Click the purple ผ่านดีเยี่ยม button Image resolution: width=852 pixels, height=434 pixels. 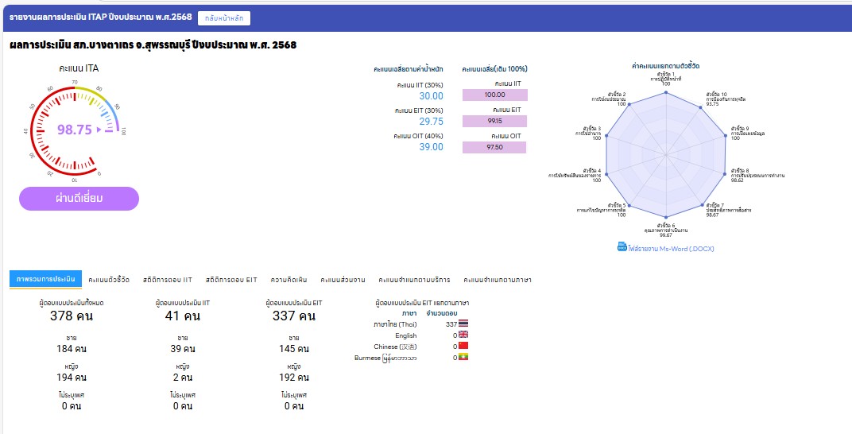[x=79, y=199]
